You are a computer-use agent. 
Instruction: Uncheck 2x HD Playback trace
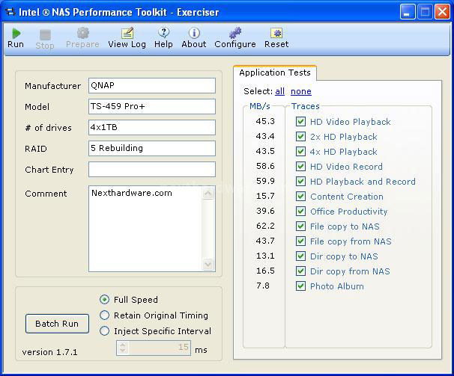pos(300,136)
